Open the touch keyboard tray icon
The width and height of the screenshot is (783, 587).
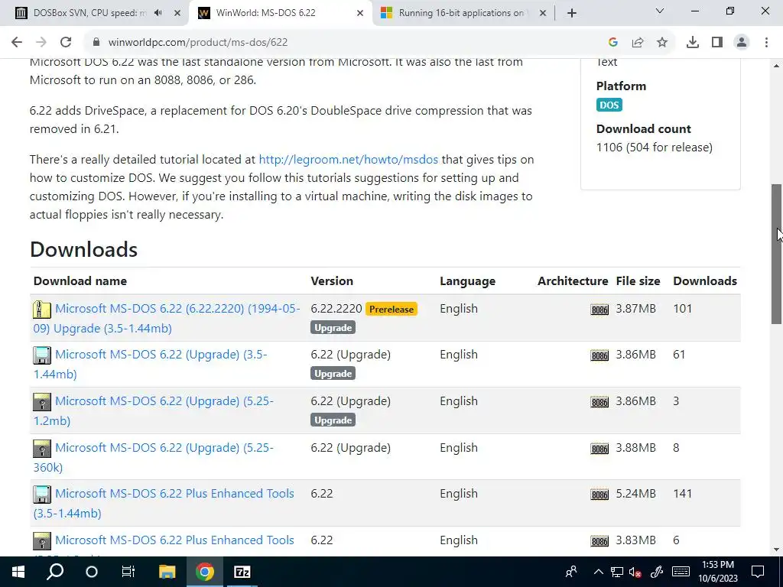coord(681,572)
